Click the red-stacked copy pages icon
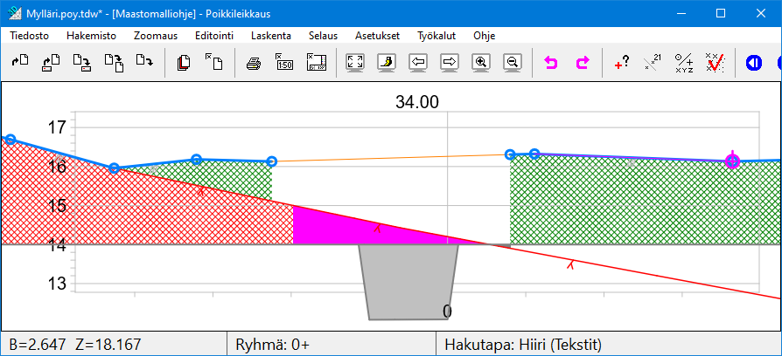The image size is (782, 356). click(184, 63)
